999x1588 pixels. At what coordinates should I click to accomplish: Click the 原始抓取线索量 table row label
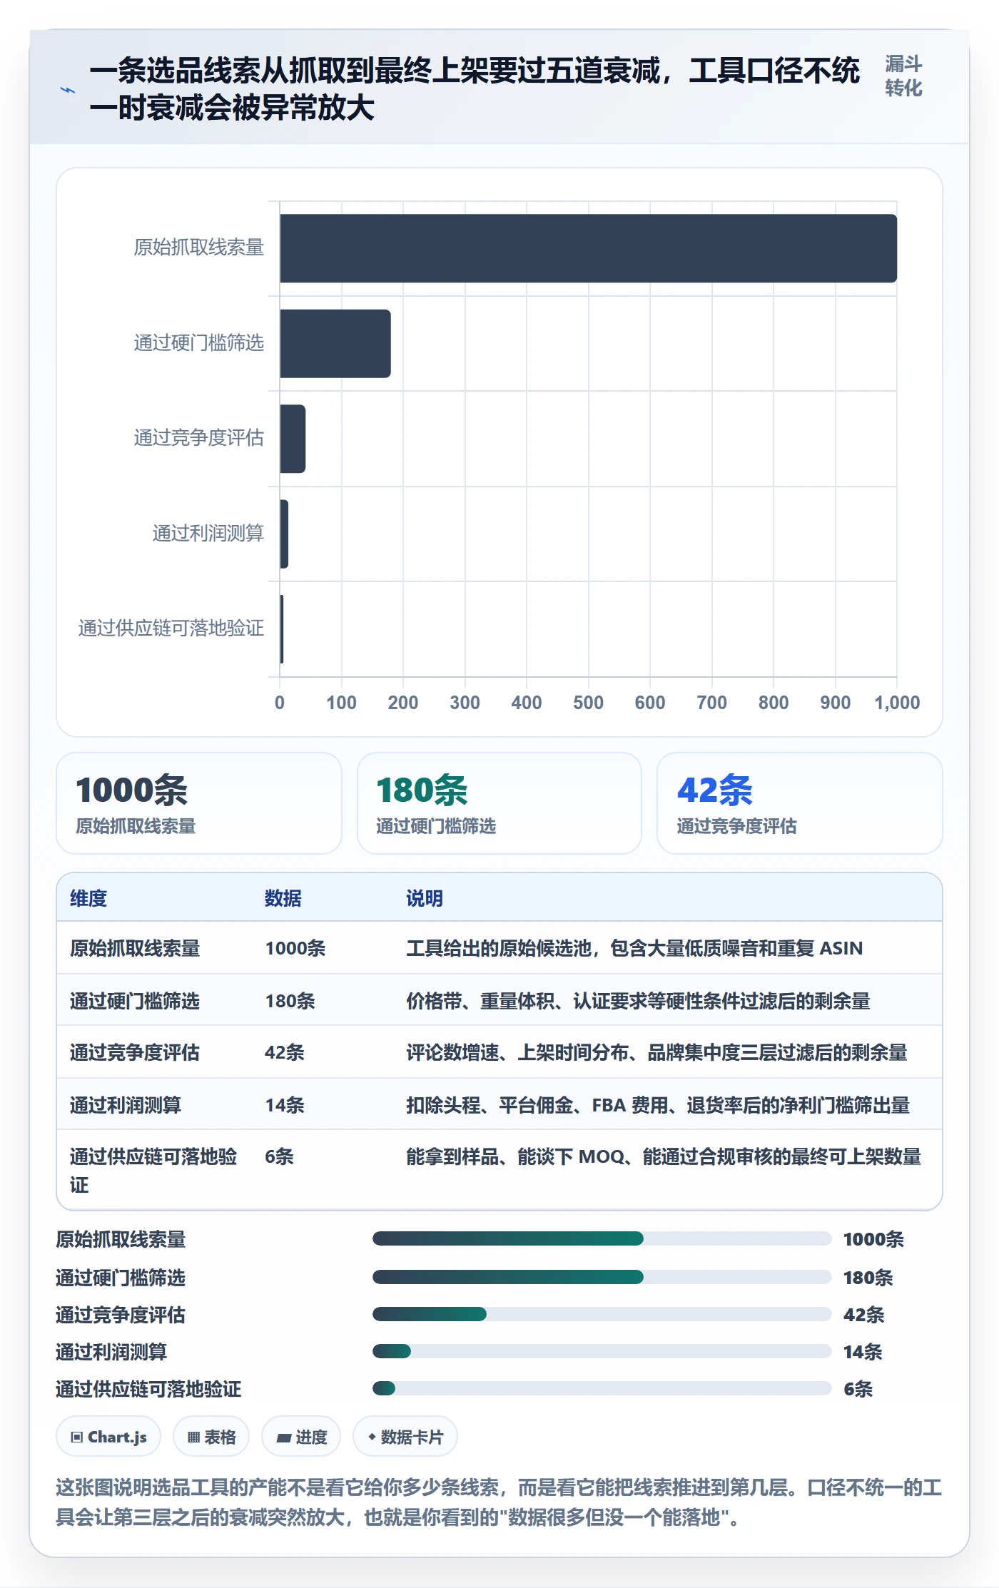pyautogui.click(x=135, y=948)
